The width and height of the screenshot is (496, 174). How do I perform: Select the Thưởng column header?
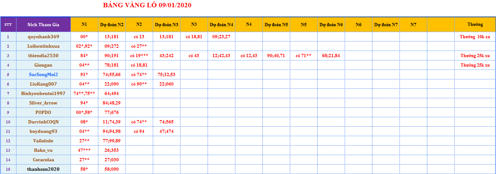pyautogui.click(x=475, y=24)
